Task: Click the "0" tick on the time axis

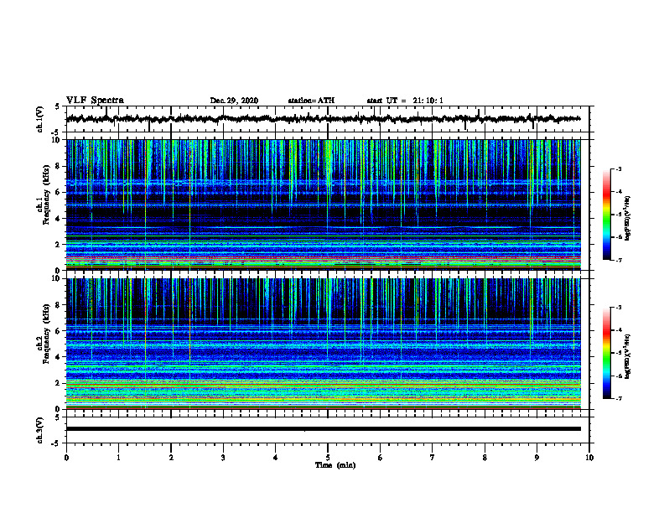Action: click(66, 458)
